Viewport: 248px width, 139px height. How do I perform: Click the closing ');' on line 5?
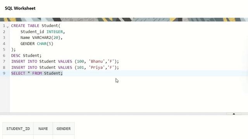click(14, 49)
